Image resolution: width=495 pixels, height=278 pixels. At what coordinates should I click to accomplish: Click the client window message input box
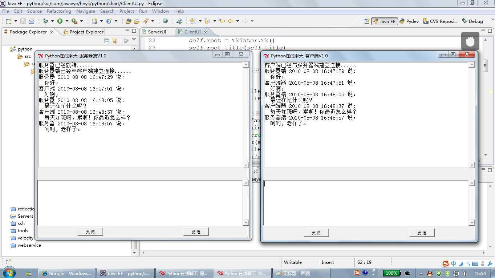tap(366, 202)
